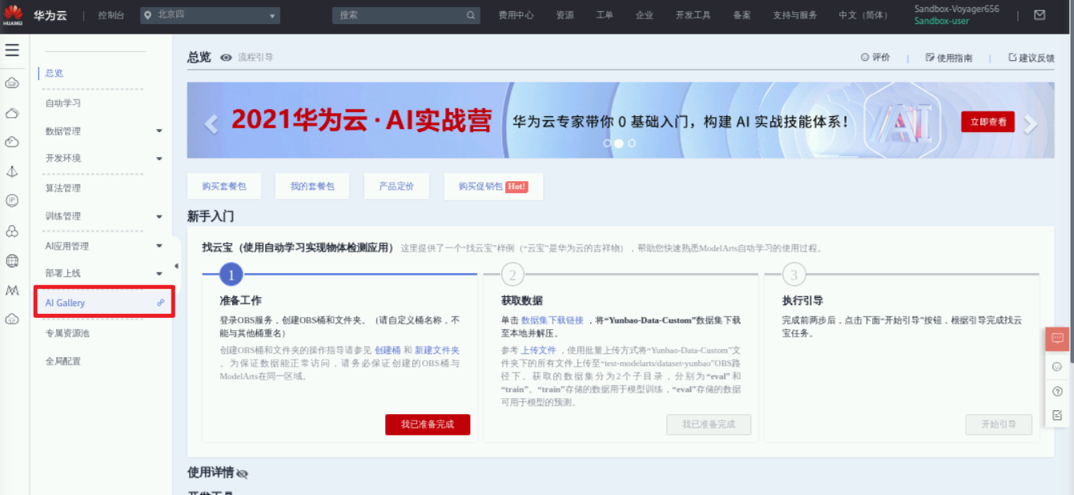
Task: Open the 新建文件夹 help link
Action: click(x=437, y=351)
